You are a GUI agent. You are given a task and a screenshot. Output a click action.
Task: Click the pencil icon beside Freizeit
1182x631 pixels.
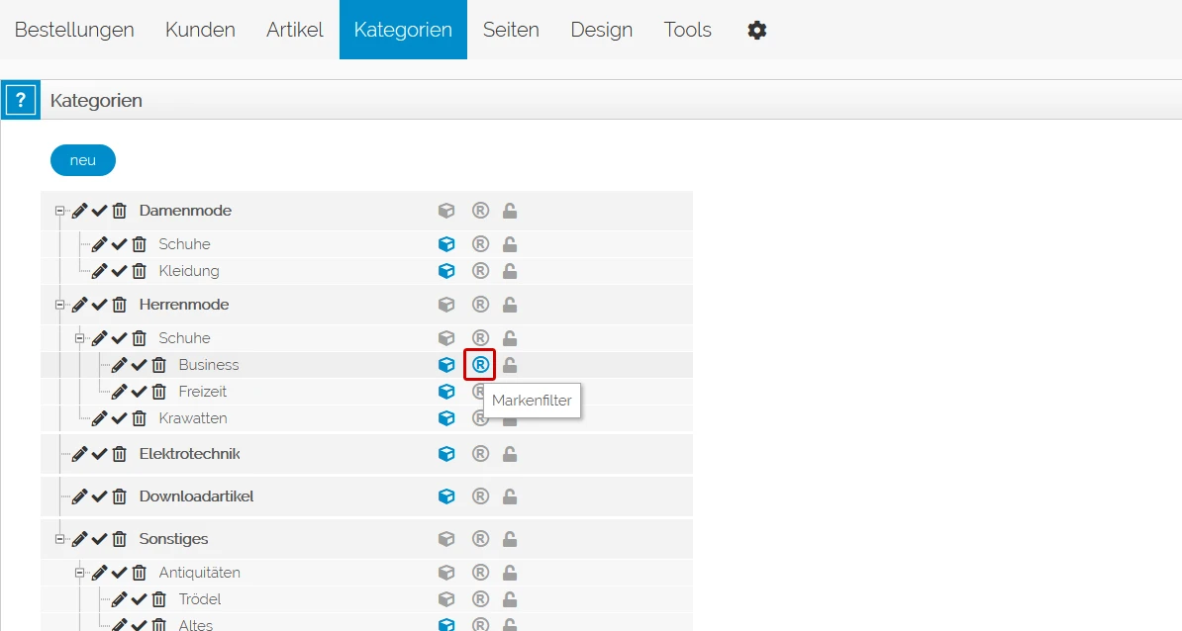[x=119, y=392]
